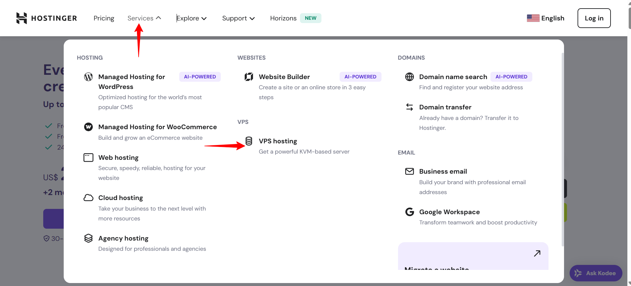
Task: Open Horizons from the navigation bar
Action: click(283, 18)
